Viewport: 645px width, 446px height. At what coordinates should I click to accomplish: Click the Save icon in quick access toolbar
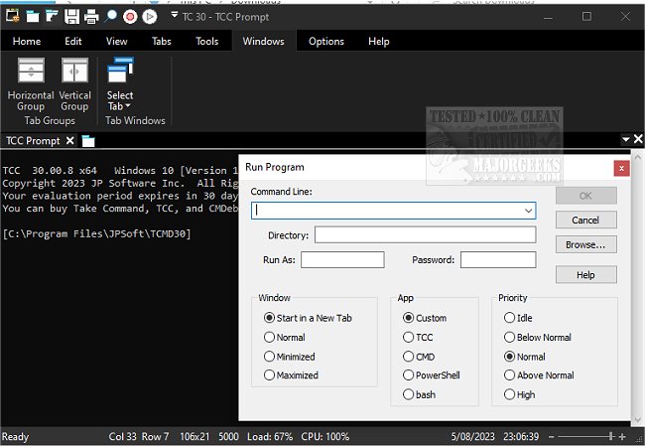(71, 16)
